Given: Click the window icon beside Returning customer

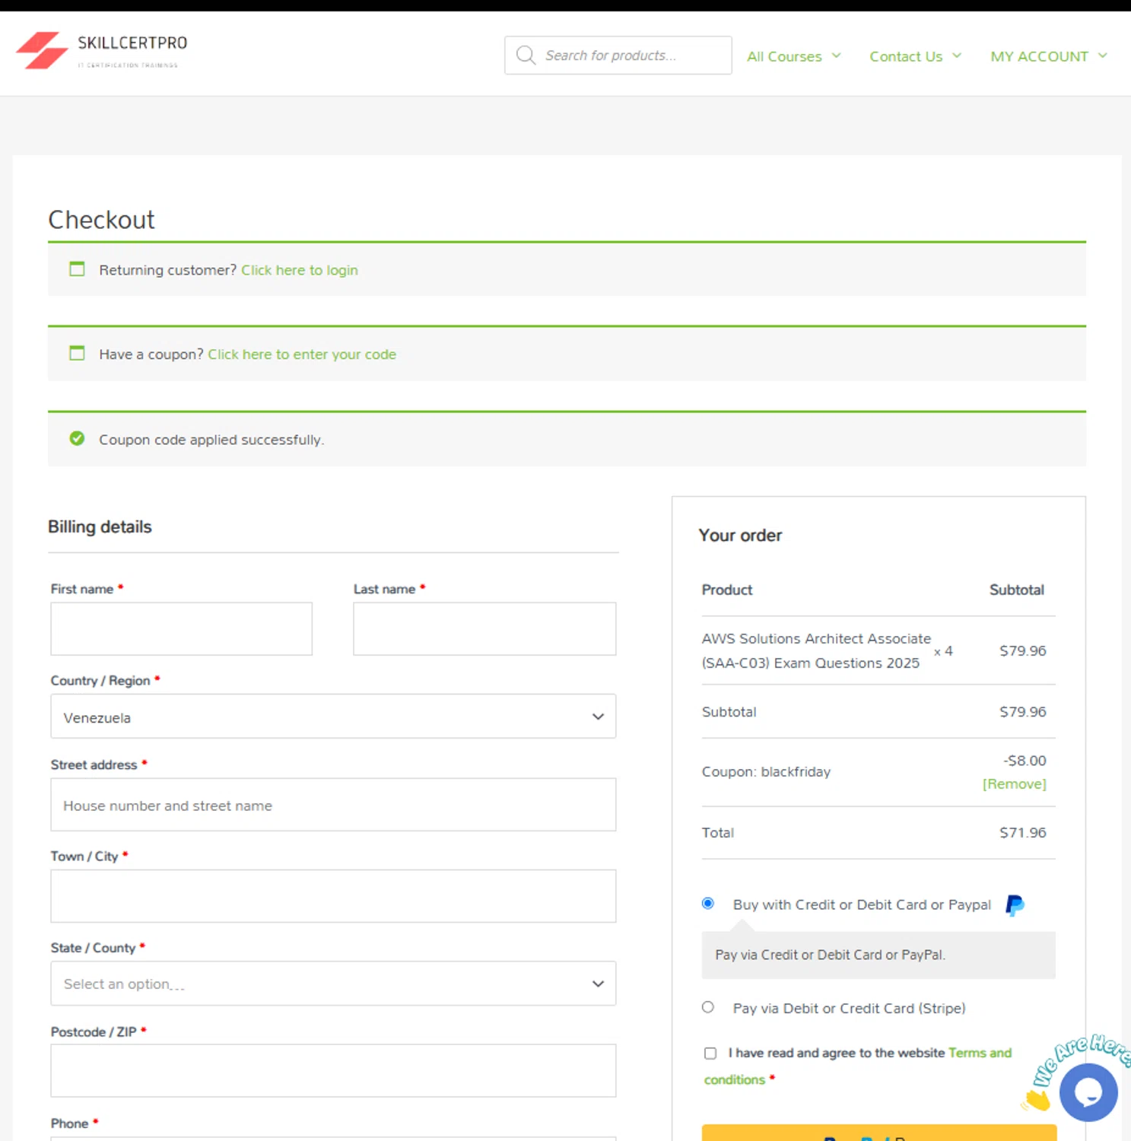Looking at the screenshot, I should tap(77, 269).
